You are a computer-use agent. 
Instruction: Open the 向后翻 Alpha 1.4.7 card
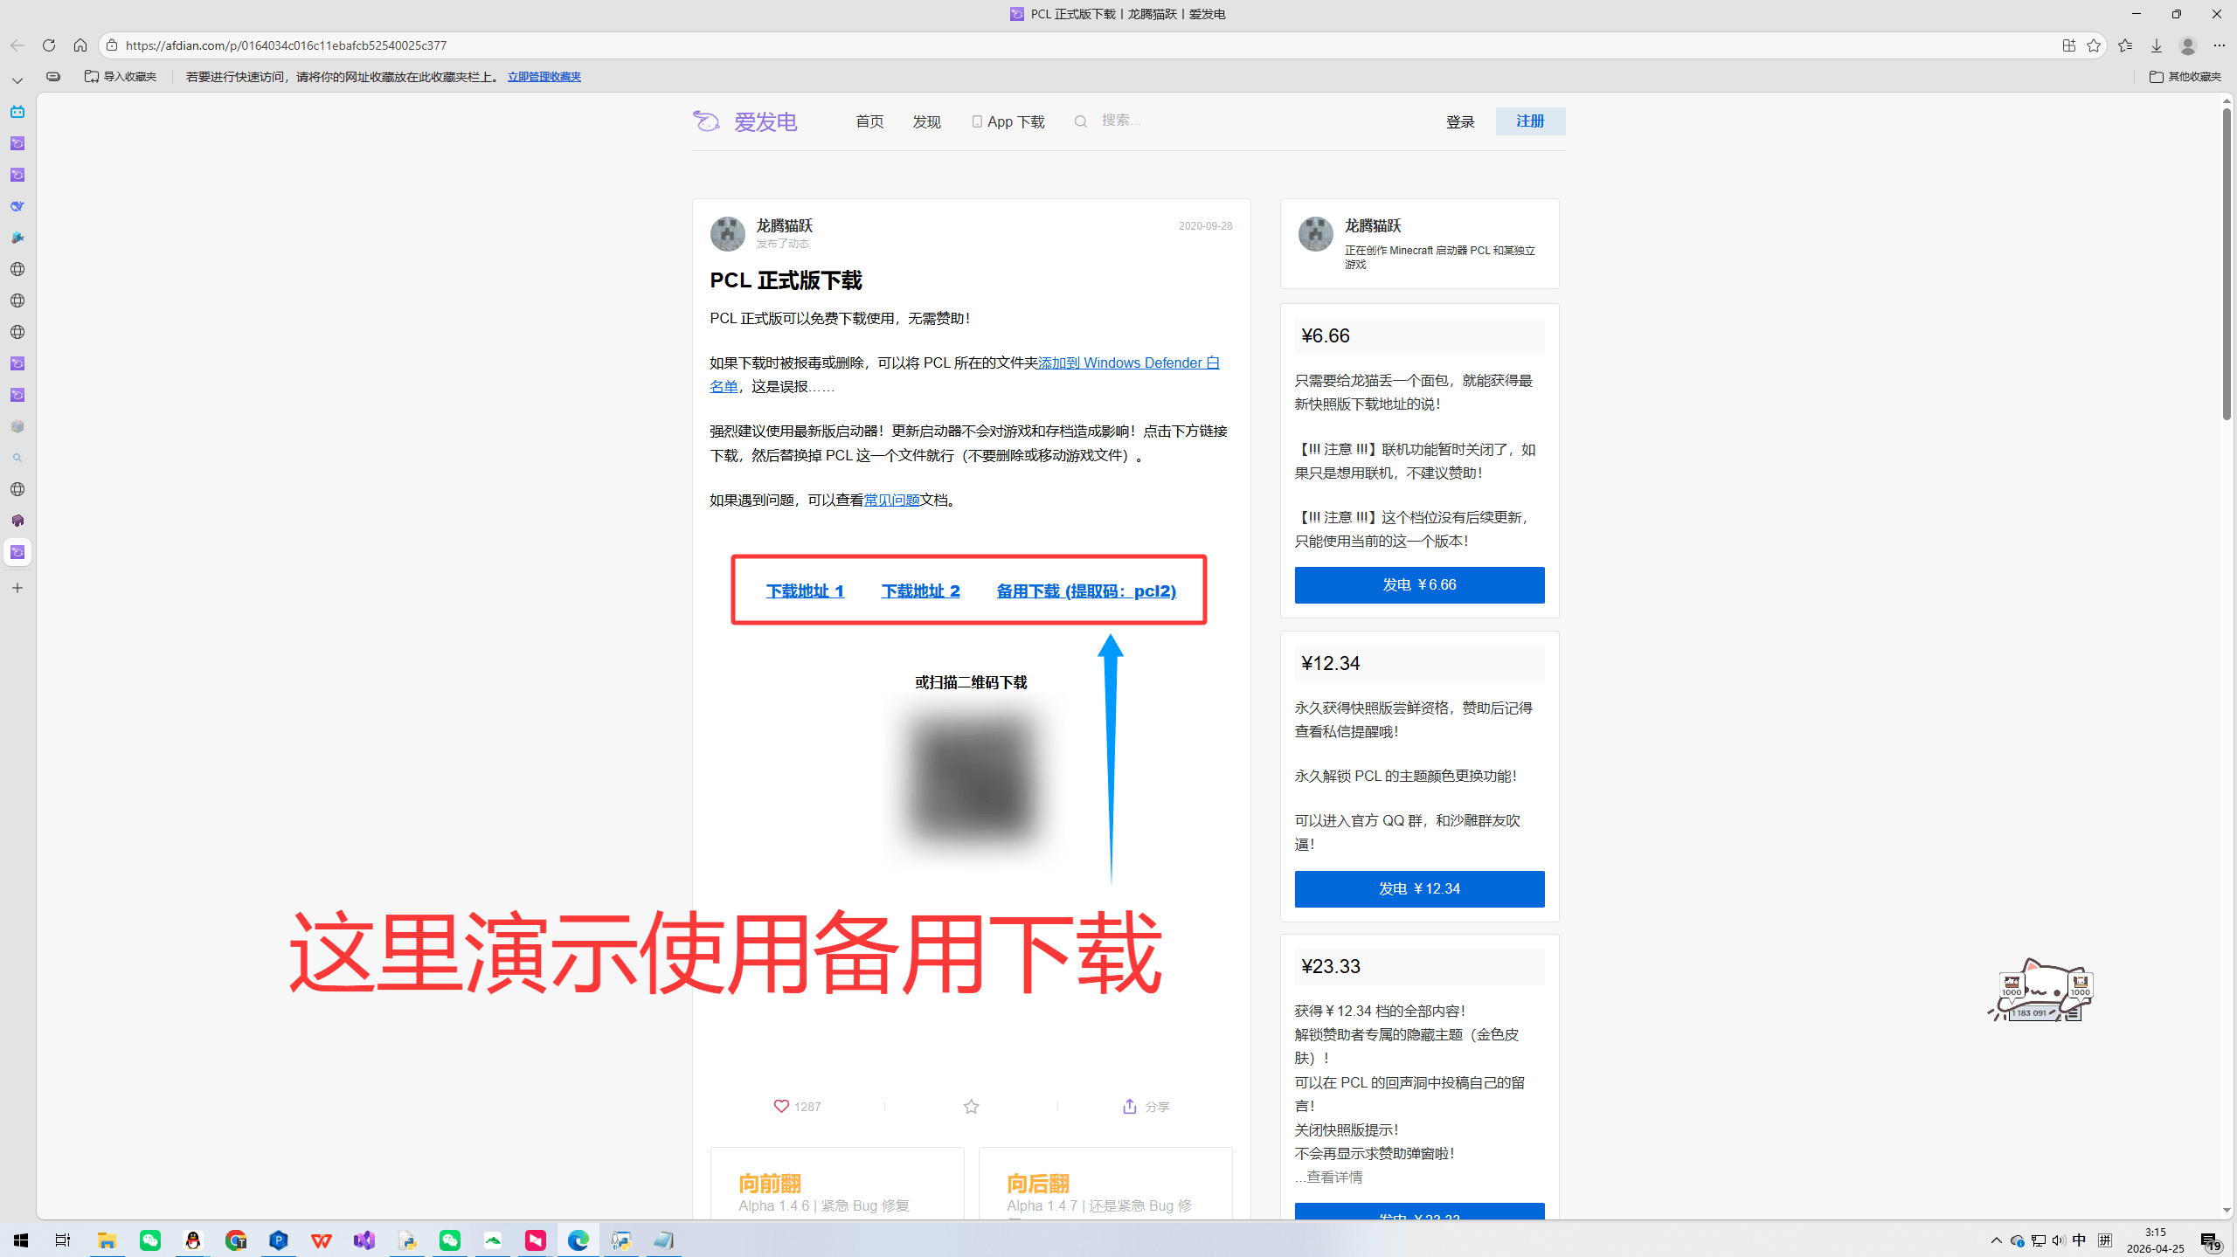pyautogui.click(x=1105, y=1184)
